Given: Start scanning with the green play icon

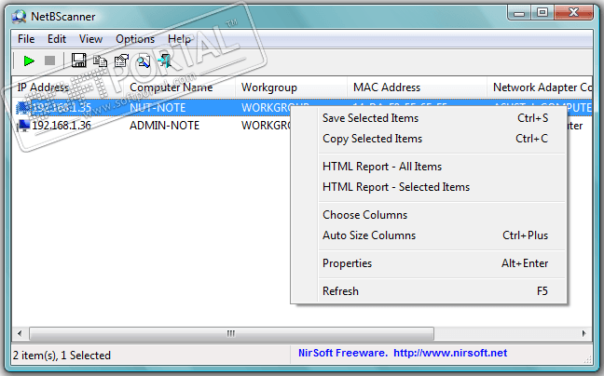Looking at the screenshot, I should coord(29,60).
